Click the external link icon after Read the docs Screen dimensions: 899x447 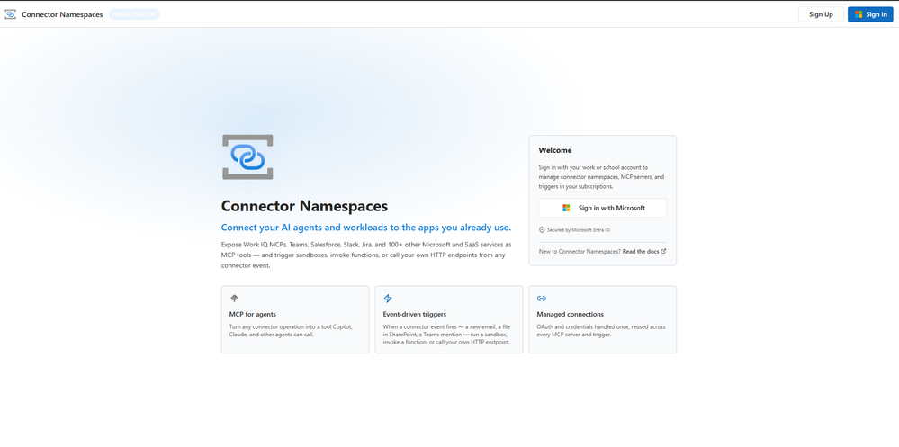click(663, 251)
